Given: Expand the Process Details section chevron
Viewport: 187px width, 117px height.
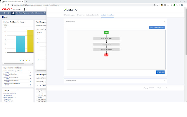Looking at the screenshot, I should click(x=165, y=81).
